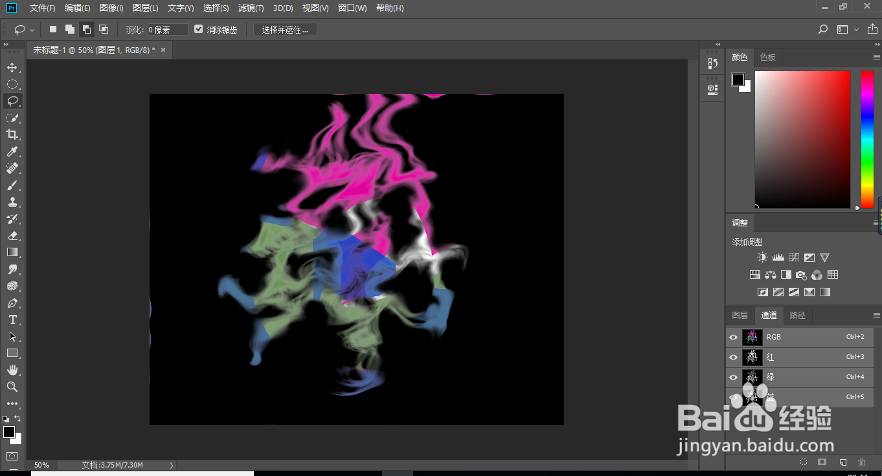Select the Crop tool
Screen dimensions: 882x476
pyautogui.click(x=12, y=135)
